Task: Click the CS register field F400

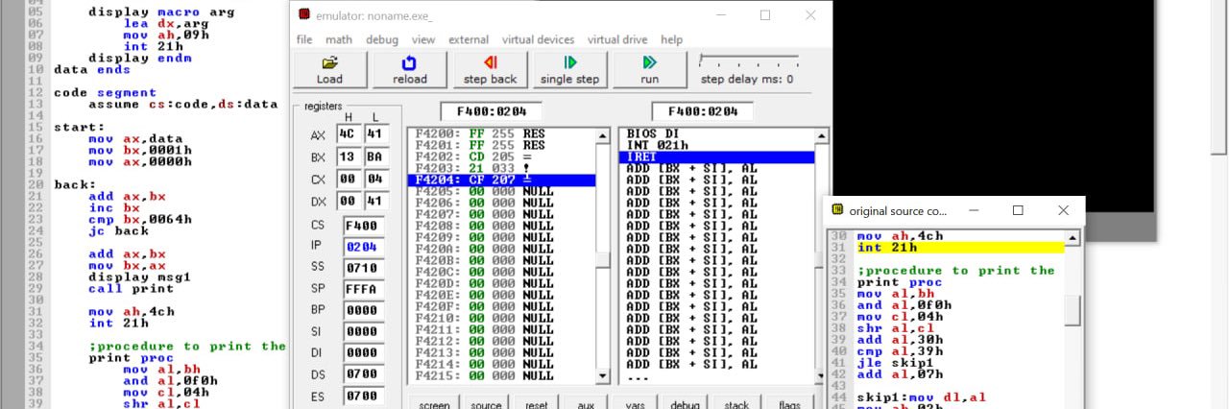Action: click(x=364, y=226)
